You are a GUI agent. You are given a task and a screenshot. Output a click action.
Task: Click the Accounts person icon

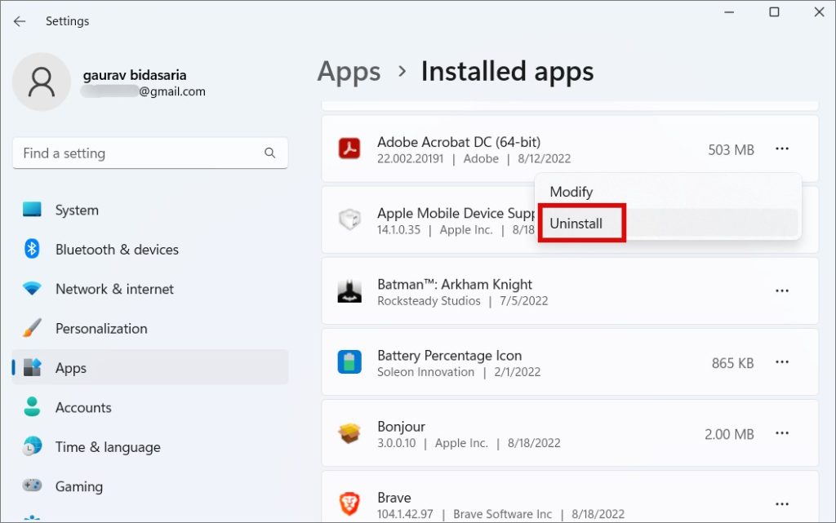(x=32, y=407)
